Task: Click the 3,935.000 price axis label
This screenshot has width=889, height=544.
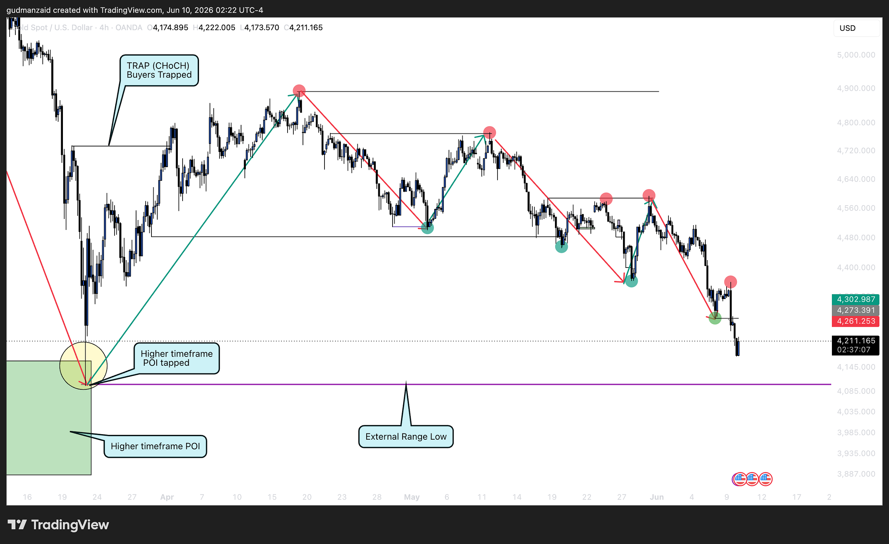Action: coord(856,453)
